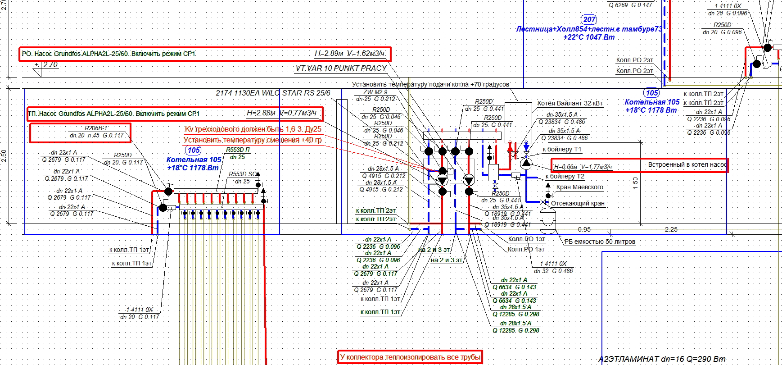The image size is (782, 365).
Task: Select the РО Grundfos pump annotation box
Action: pos(204,54)
